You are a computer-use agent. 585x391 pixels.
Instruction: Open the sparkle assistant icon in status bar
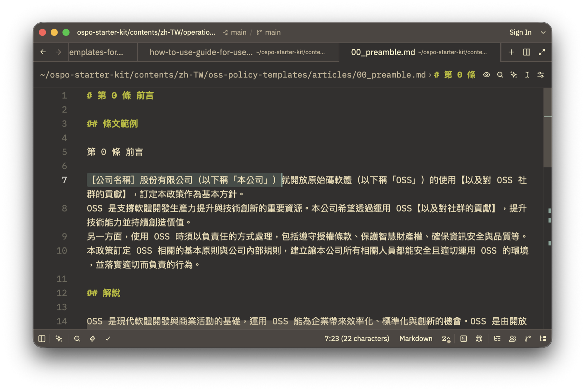59,339
